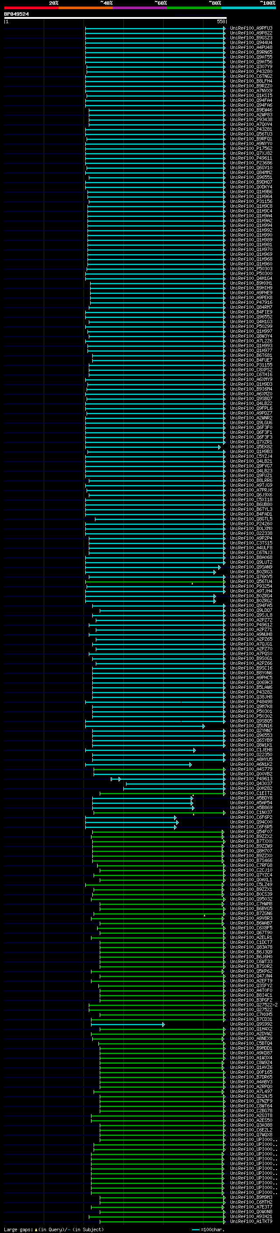The width and height of the screenshot is (280, 1233).
Task: Click the short cyan alignment bar for Q5UN16
Action: tap(145, 726)
